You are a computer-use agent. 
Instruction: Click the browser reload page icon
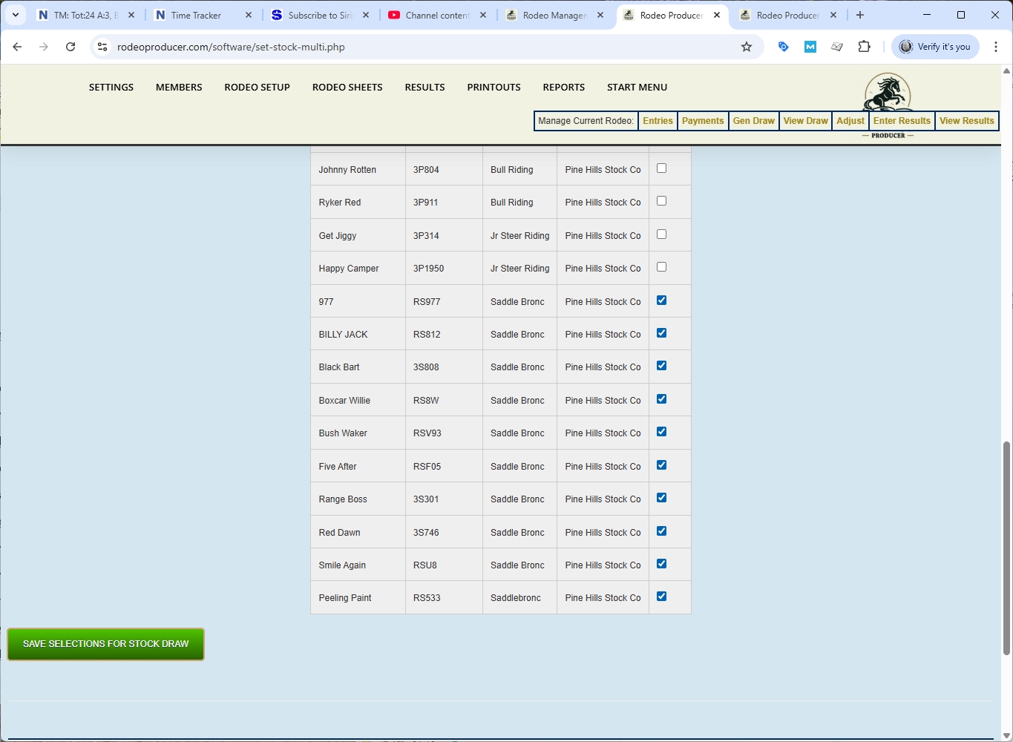pyautogui.click(x=71, y=47)
